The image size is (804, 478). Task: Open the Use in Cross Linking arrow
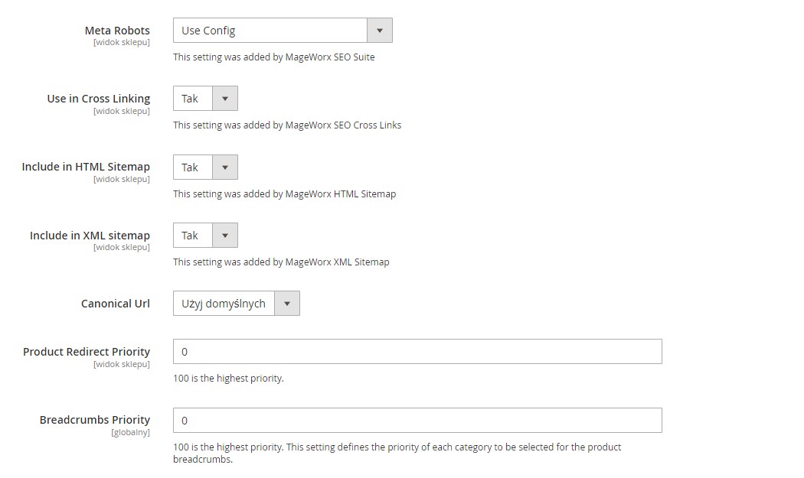point(225,99)
